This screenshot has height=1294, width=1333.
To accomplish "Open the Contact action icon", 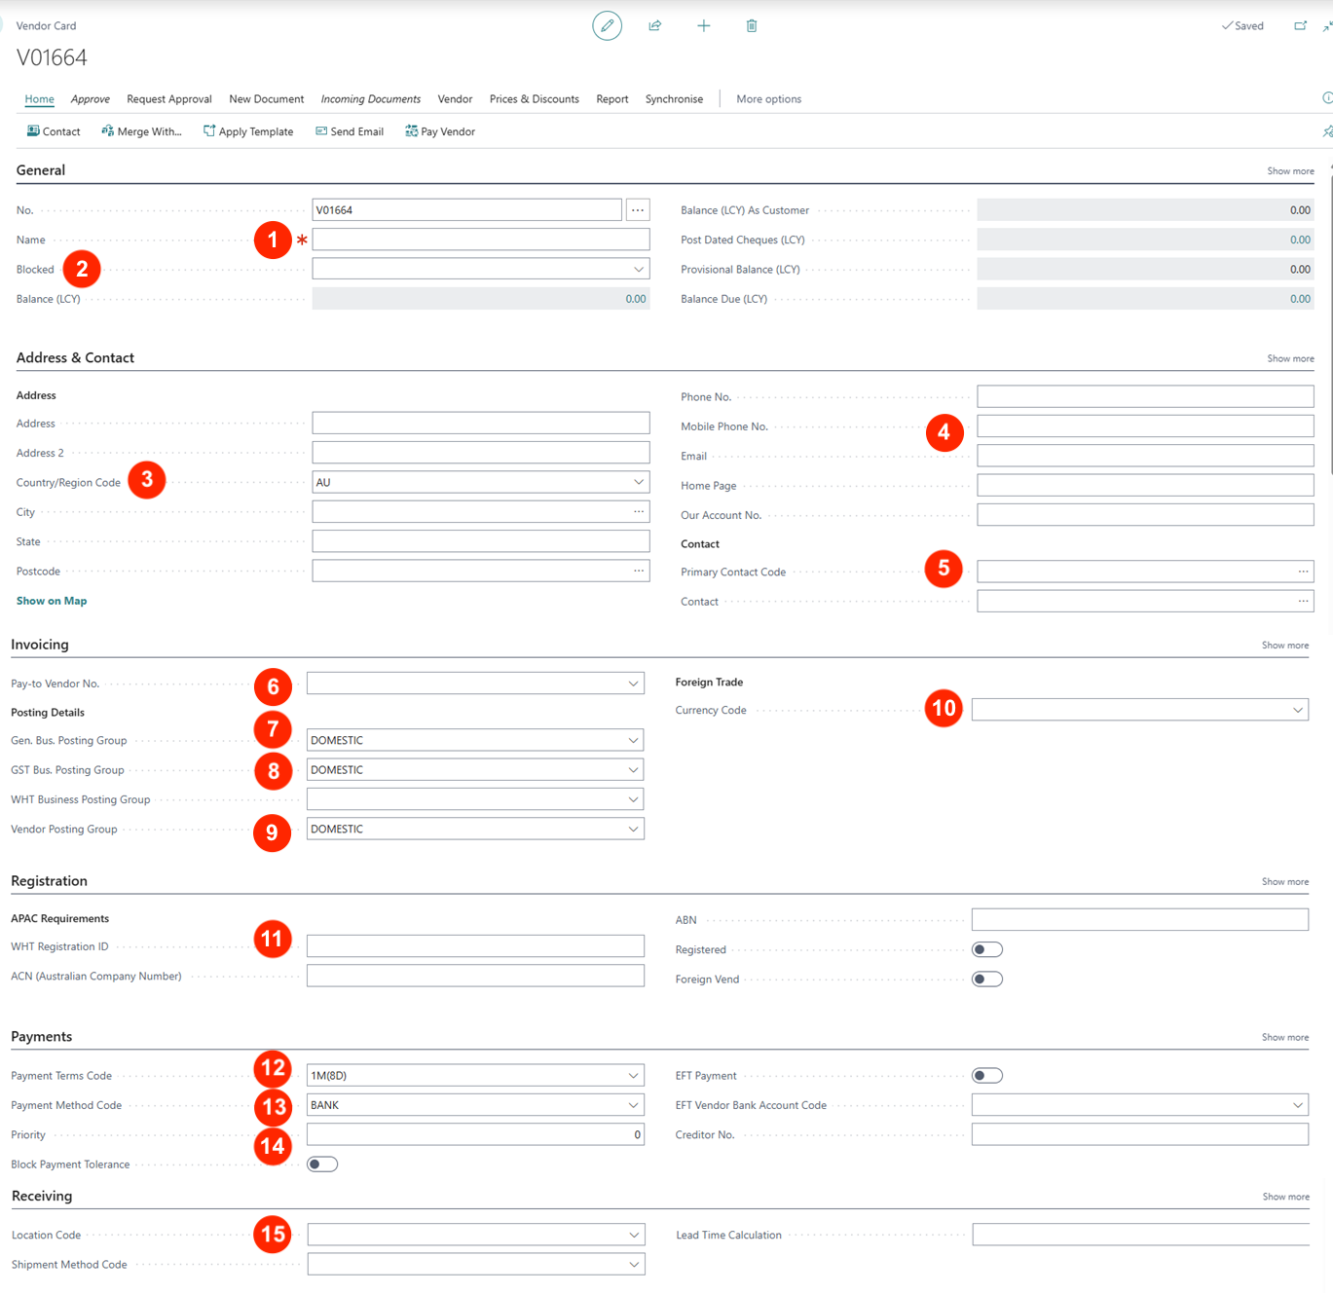I will 33,131.
